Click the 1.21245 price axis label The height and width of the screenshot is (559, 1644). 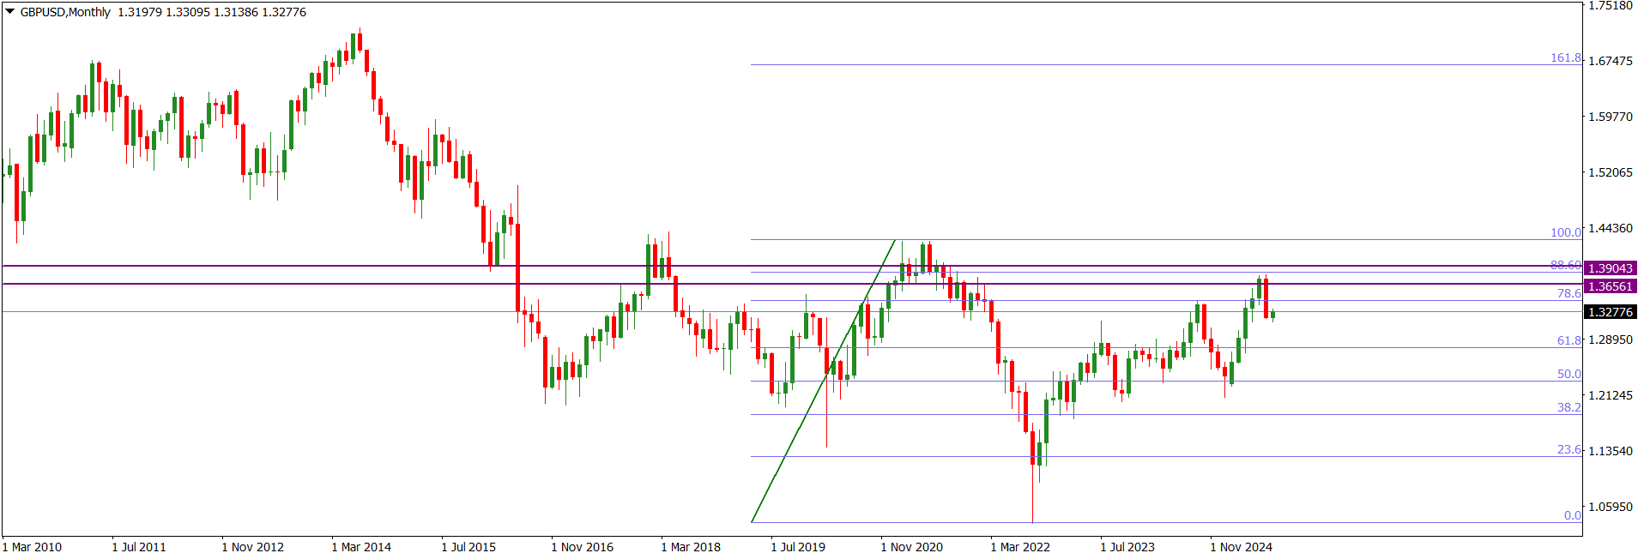tap(1611, 395)
